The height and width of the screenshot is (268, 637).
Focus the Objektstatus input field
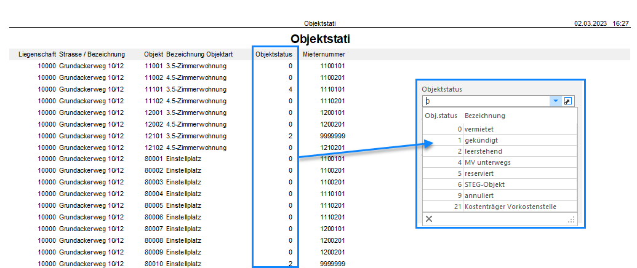486,101
